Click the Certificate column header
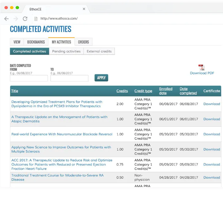Image resolution: width=223 pixels, height=200 pixels. pyautogui.click(x=212, y=91)
